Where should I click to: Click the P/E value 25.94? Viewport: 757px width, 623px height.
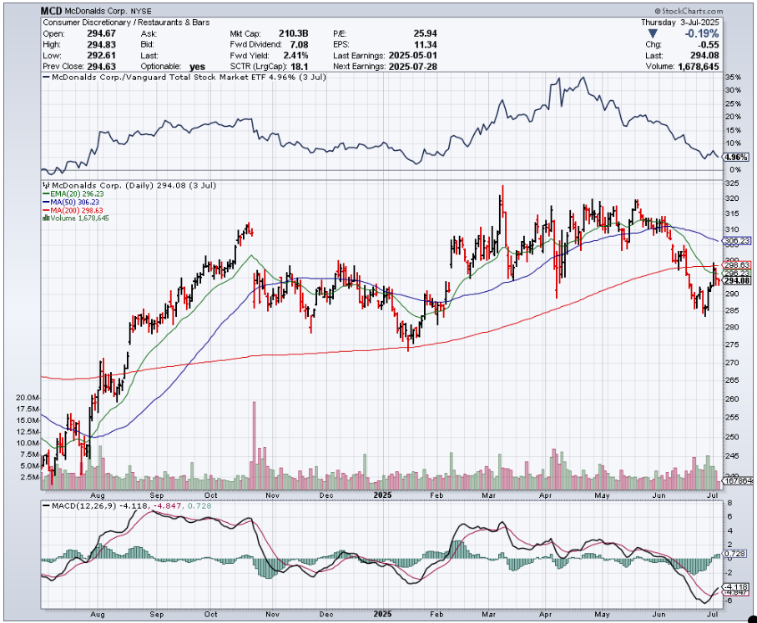pos(425,33)
